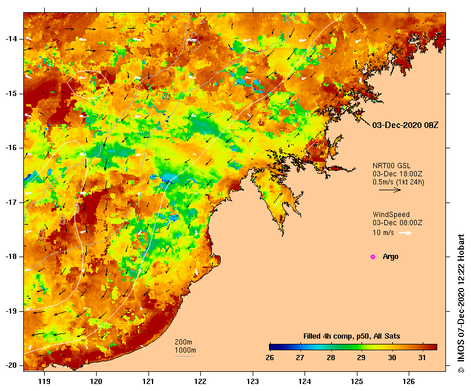Click the longitude label 120
The height and width of the screenshot is (391, 471).
point(97,382)
